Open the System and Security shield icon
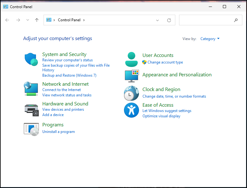The width and height of the screenshot is (247, 188). (31, 59)
